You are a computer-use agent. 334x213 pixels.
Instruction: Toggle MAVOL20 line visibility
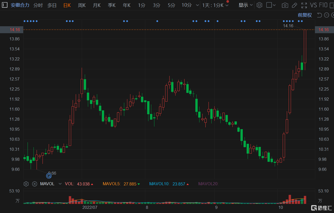tap(208, 184)
